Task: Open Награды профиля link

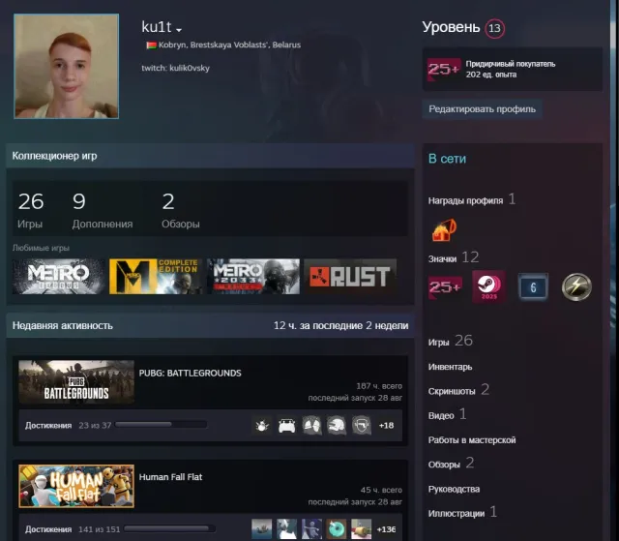Action: [472, 199]
